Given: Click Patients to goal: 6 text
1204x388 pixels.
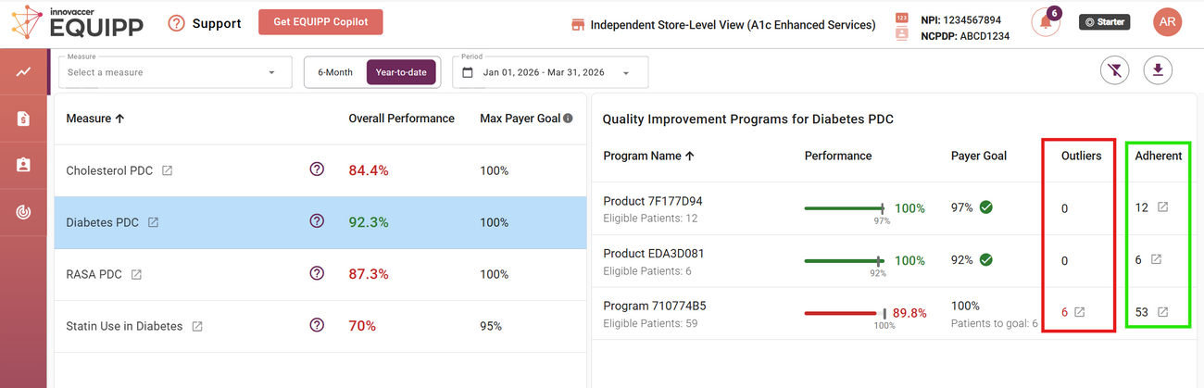Looking at the screenshot, I should tap(995, 324).
